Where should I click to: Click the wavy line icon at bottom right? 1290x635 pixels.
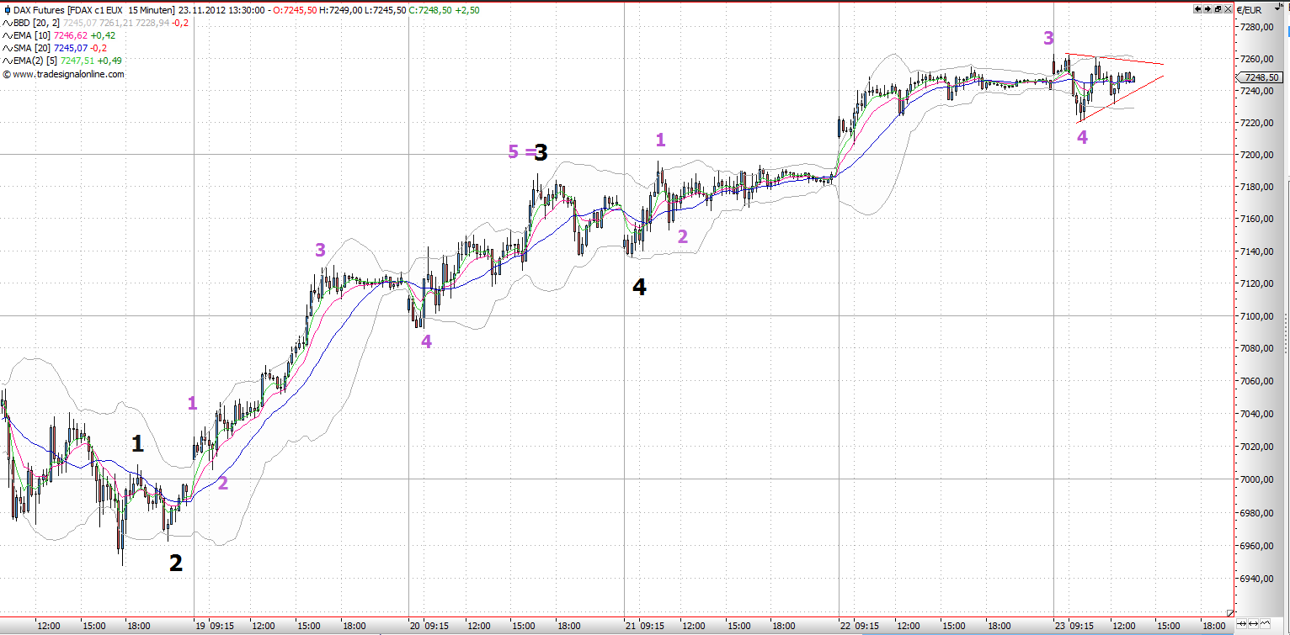pyautogui.click(x=1266, y=624)
